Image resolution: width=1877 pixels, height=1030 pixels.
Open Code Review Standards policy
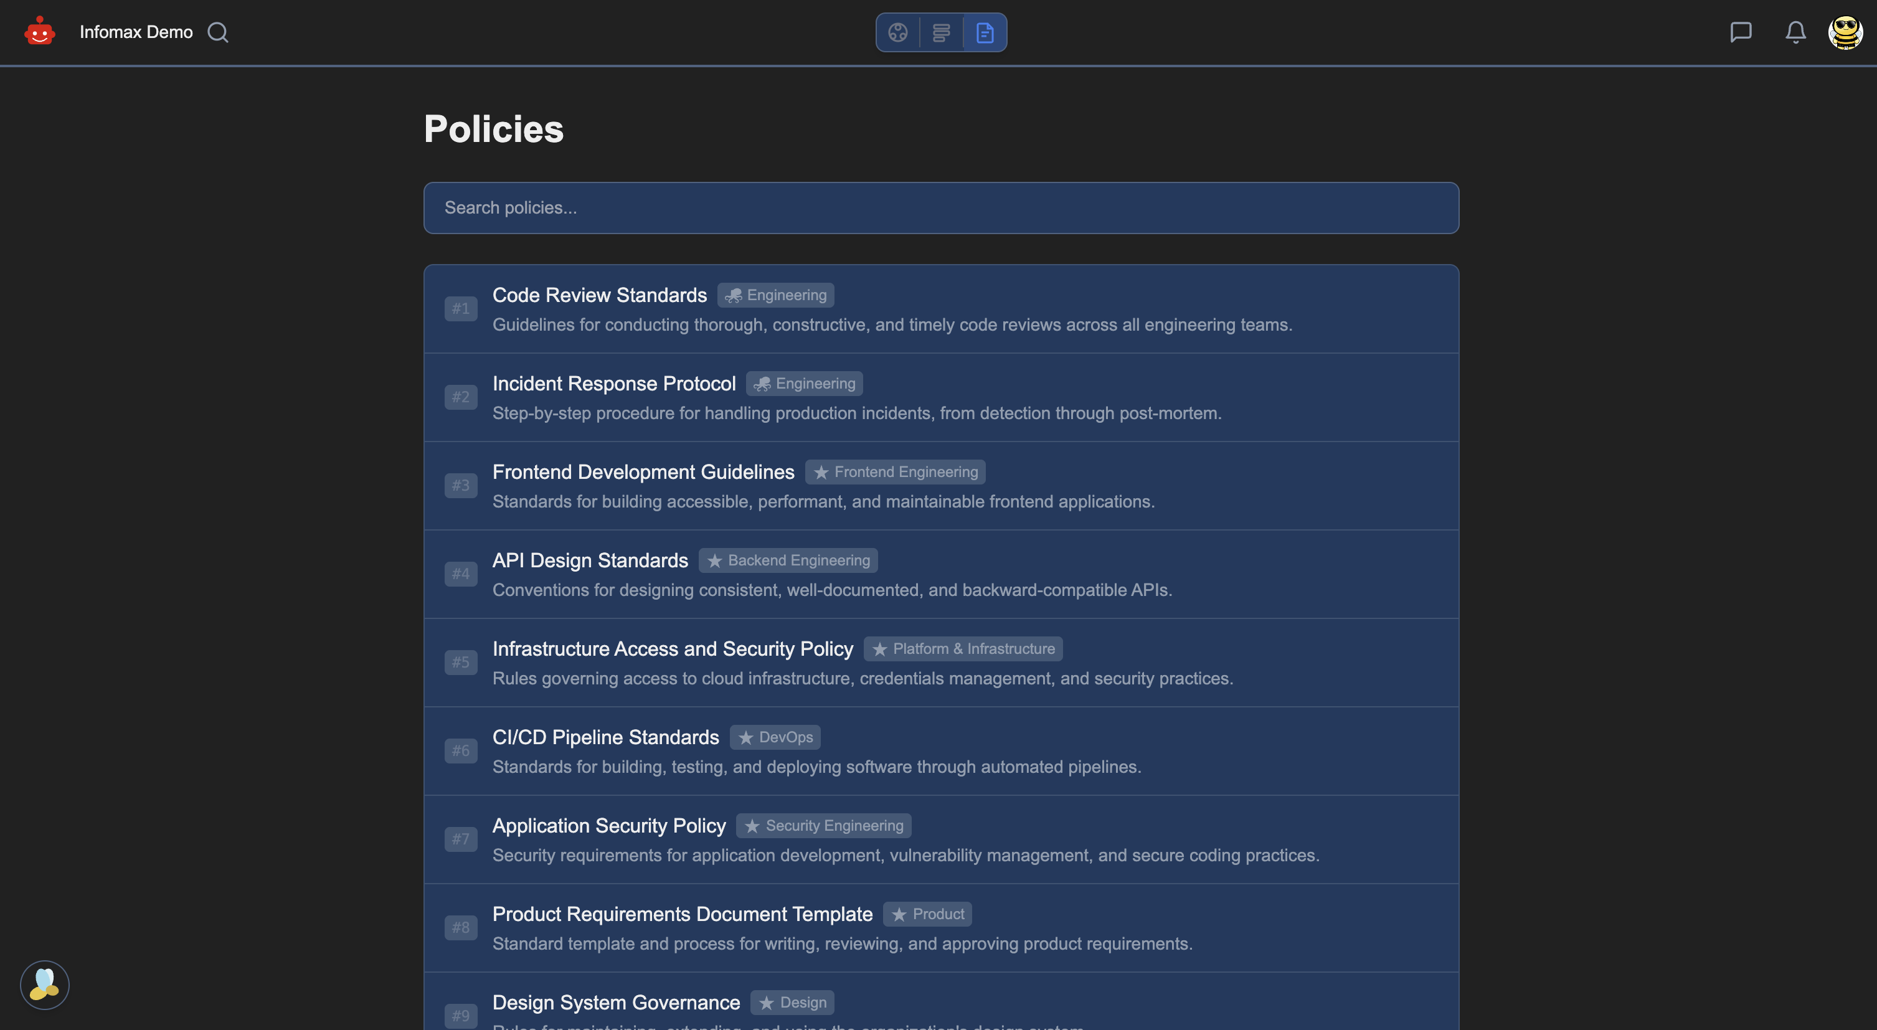(599, 295)
